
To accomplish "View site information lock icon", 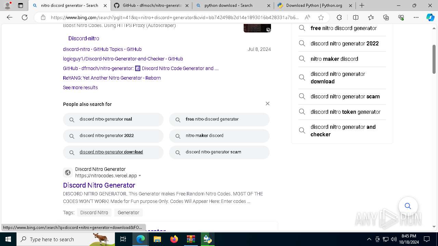I will (43, 17).
